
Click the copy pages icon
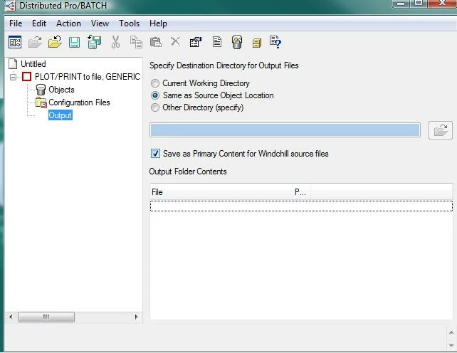pyautogui.click(x=136, y=42)
